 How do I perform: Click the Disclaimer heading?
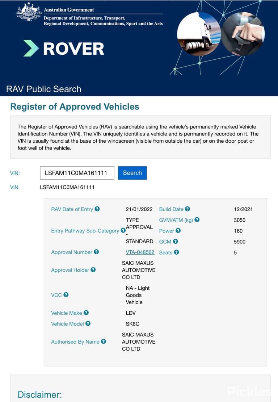coord(40,394)
